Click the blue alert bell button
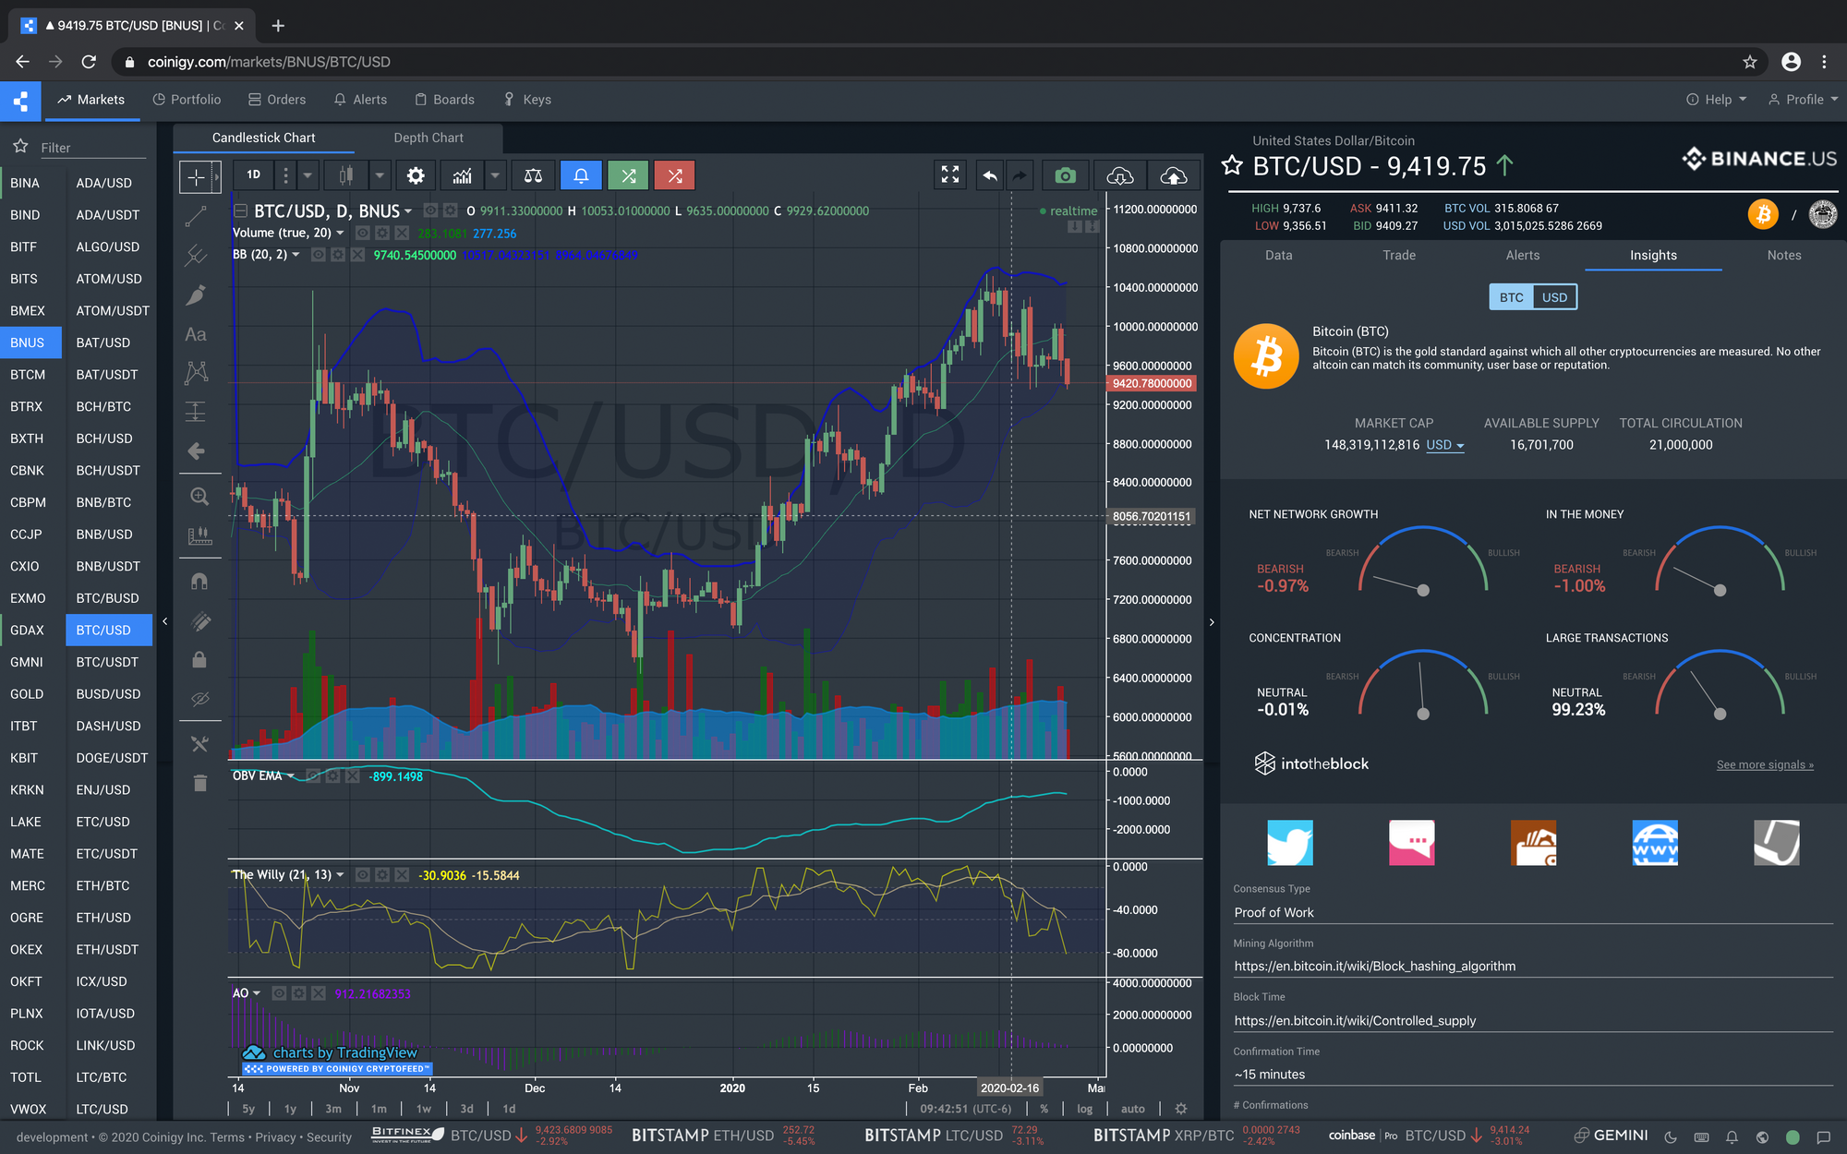This screenshot has height=1154, width=1847. pos(581,175)
